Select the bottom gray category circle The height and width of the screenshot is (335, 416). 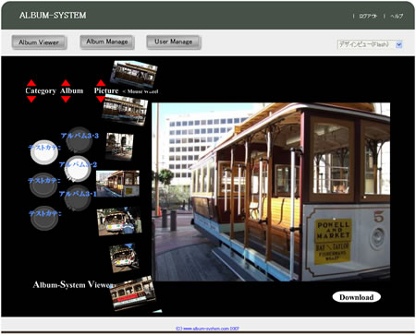pos(44,219)
